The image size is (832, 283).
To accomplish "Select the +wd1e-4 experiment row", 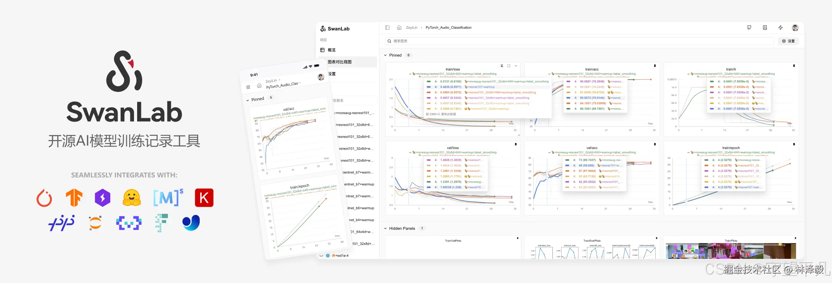I will pyautogui.click(x=340, y=255).
